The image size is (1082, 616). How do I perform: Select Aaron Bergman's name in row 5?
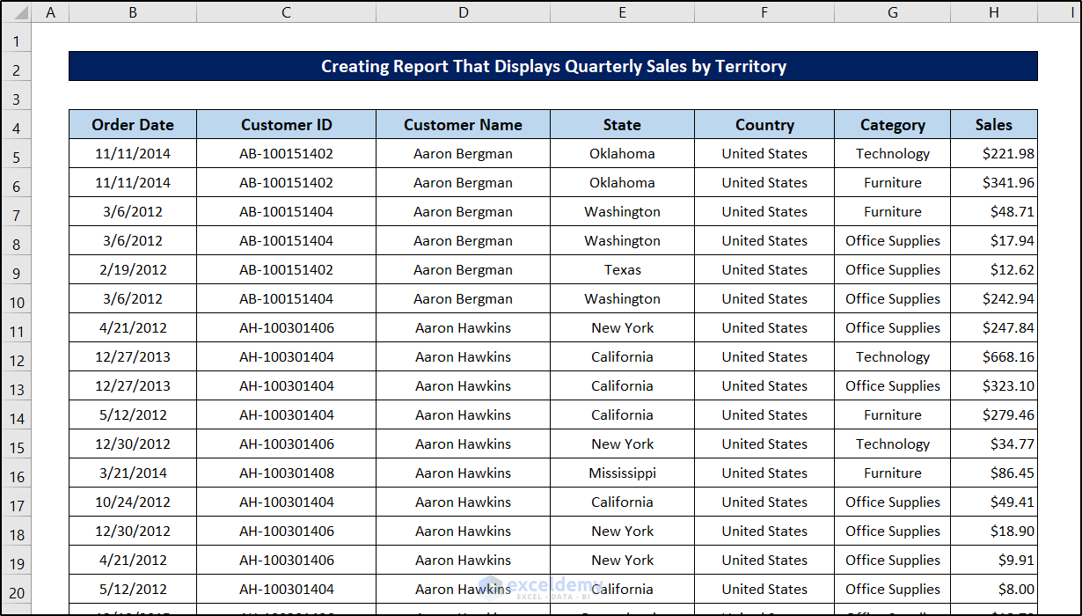click(463, 153)
